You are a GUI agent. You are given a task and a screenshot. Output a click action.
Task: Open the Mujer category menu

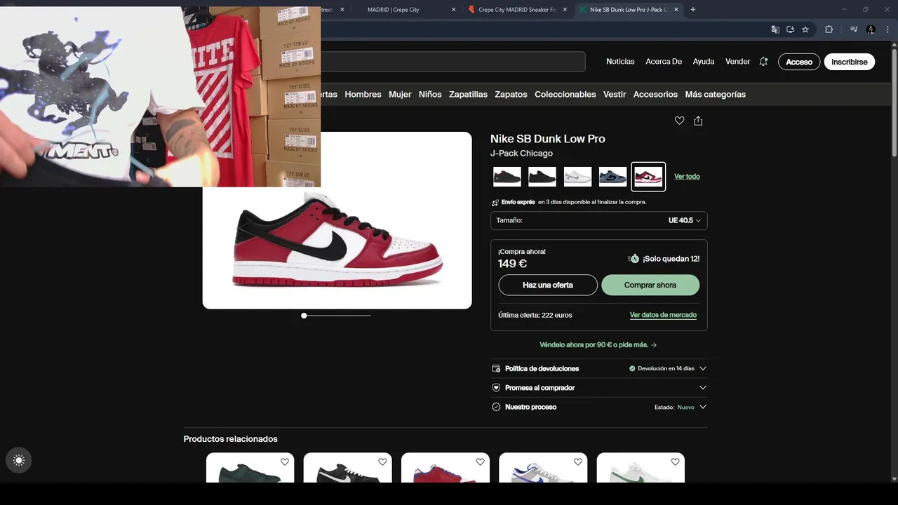[400, 94]
